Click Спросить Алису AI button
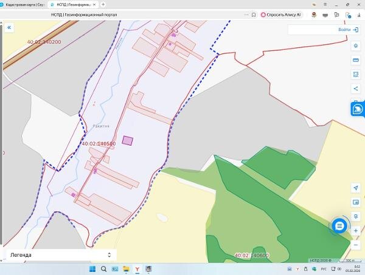365x275 pixels. (280, 15)
